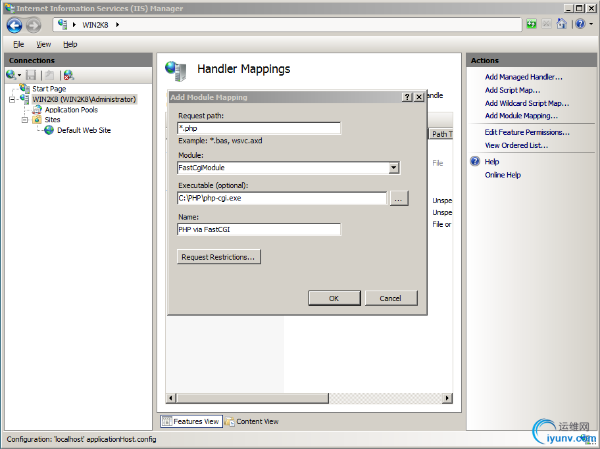Browse for executable using the ellipsis button

tap(399, 199)
